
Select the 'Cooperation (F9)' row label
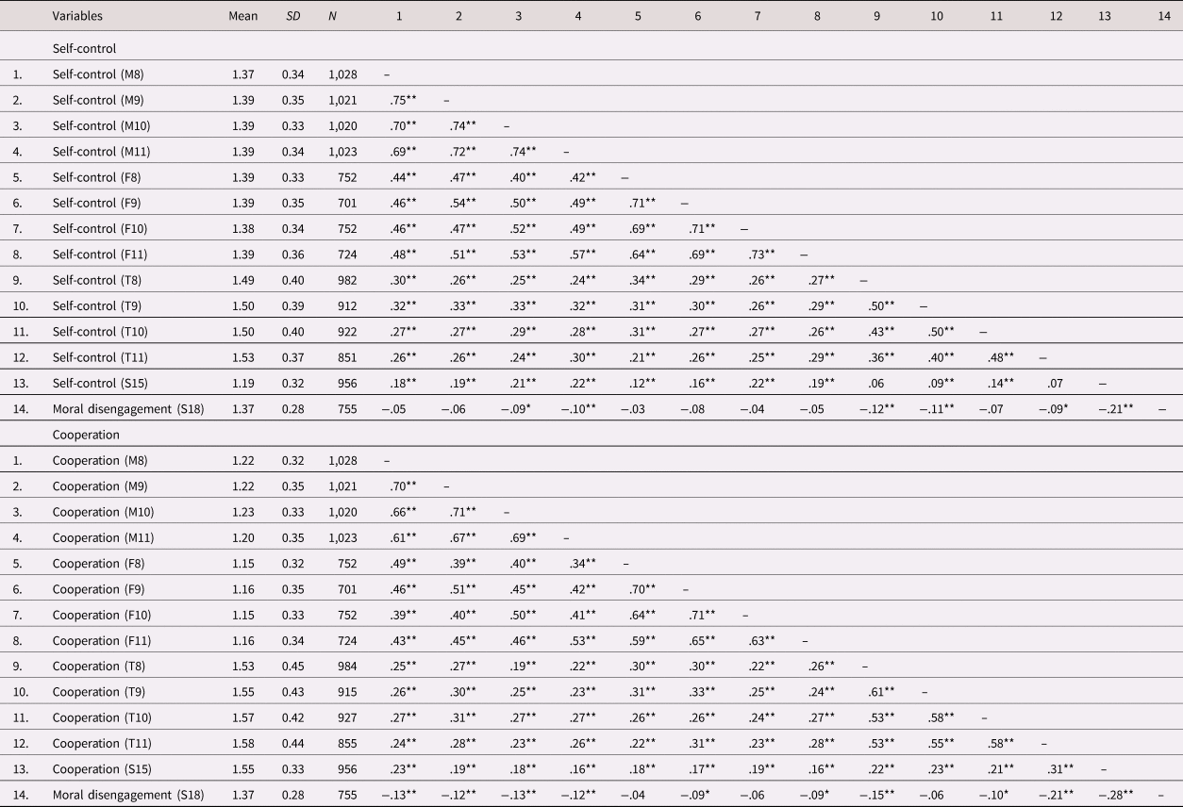tap(97, 589)
